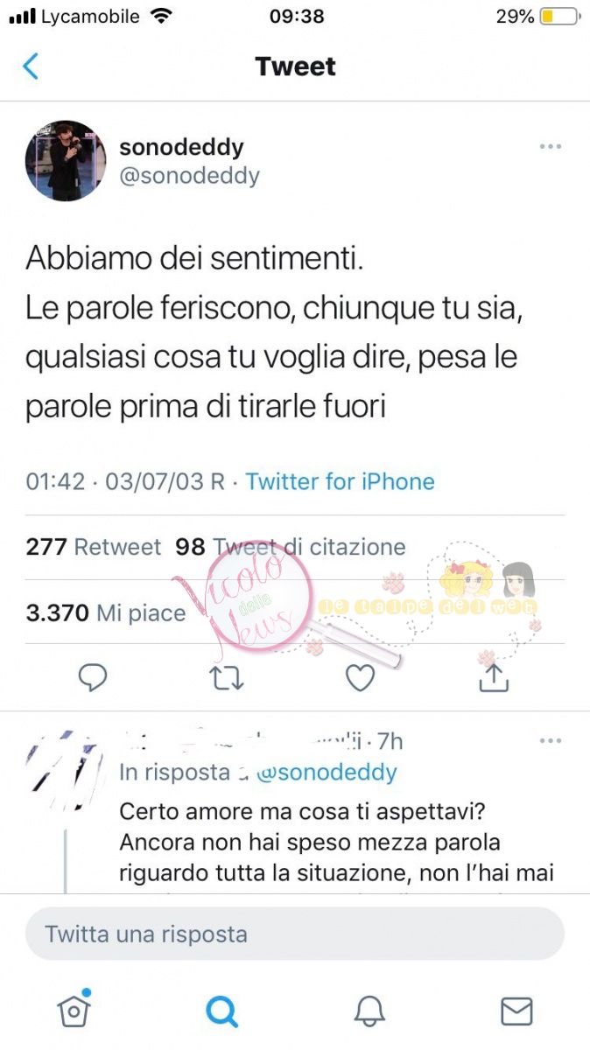The image size is (590, 1050).
Task: View the 3.370 Mi piace list
Action: [106, 612]
